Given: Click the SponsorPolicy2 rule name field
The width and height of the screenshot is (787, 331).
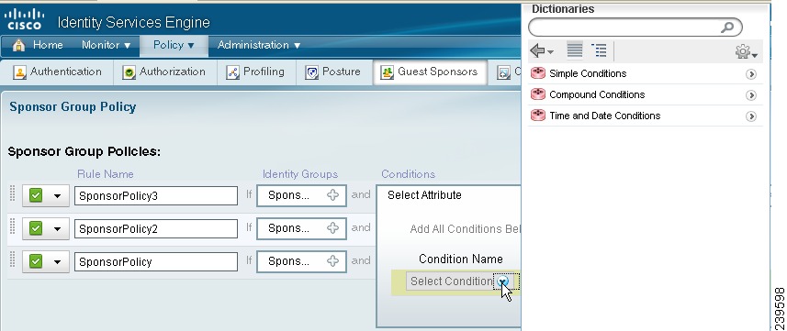Looking at the screenshot, I should [156, 229].
